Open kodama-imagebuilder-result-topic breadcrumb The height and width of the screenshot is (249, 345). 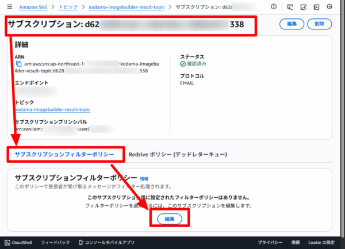[x=126, y=7]
